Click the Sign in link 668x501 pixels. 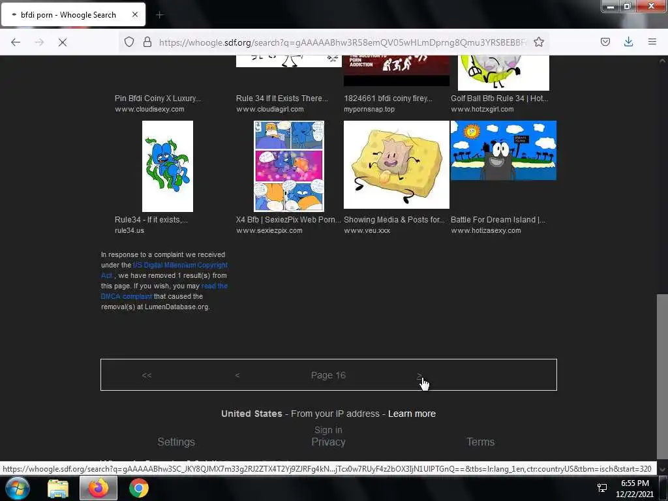(328, 430)
